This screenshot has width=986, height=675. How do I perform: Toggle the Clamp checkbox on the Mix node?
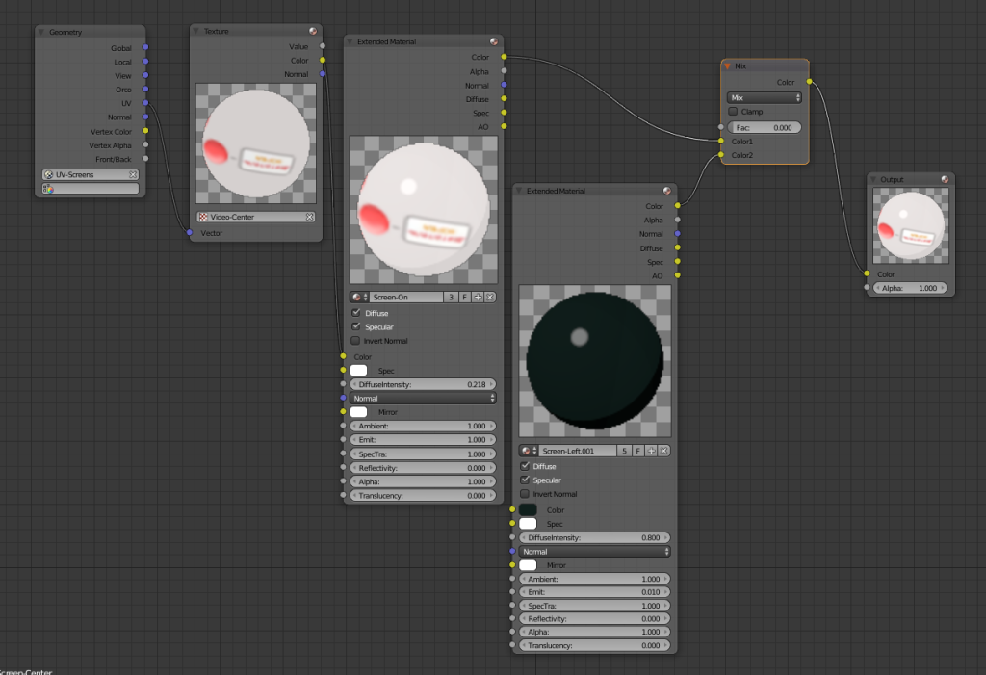[x=733, y=112]
